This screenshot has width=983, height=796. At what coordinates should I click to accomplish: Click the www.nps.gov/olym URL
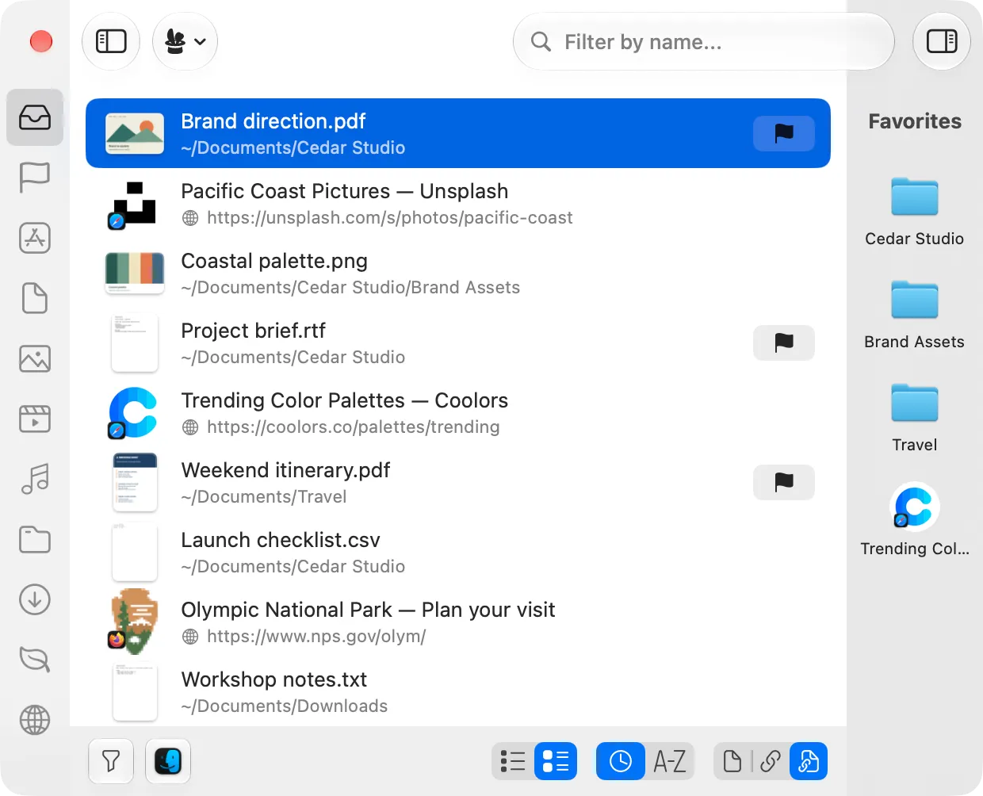316,636
